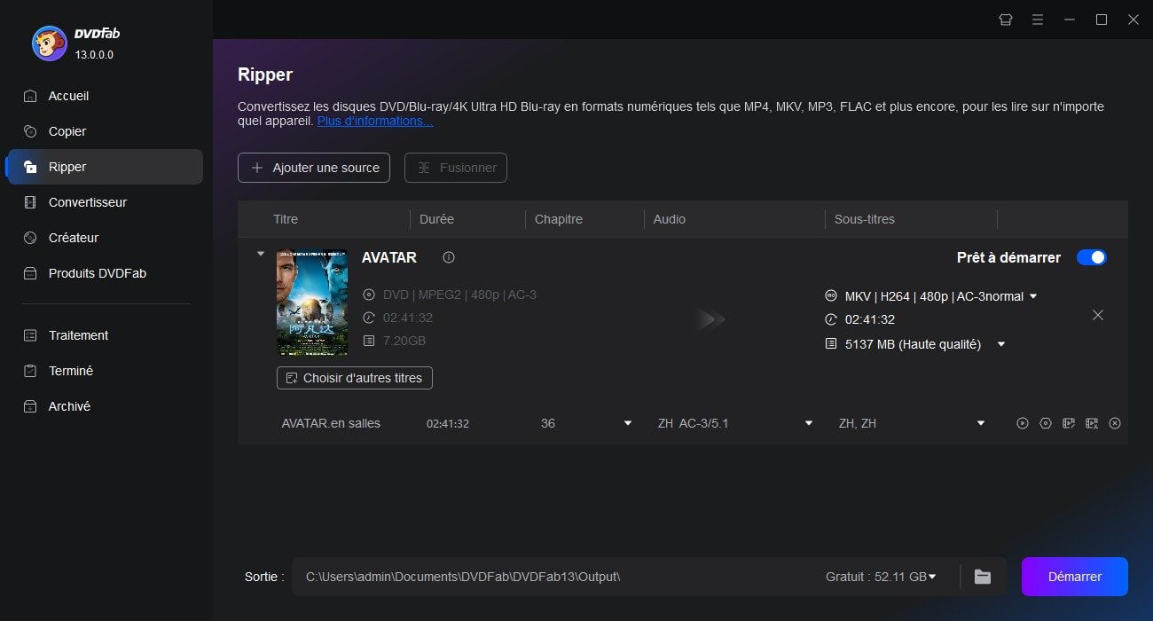Viewport: 1153px width, 621px height.
Task: Click the 02:41:32 duration in title row
Action: [448, 424]
